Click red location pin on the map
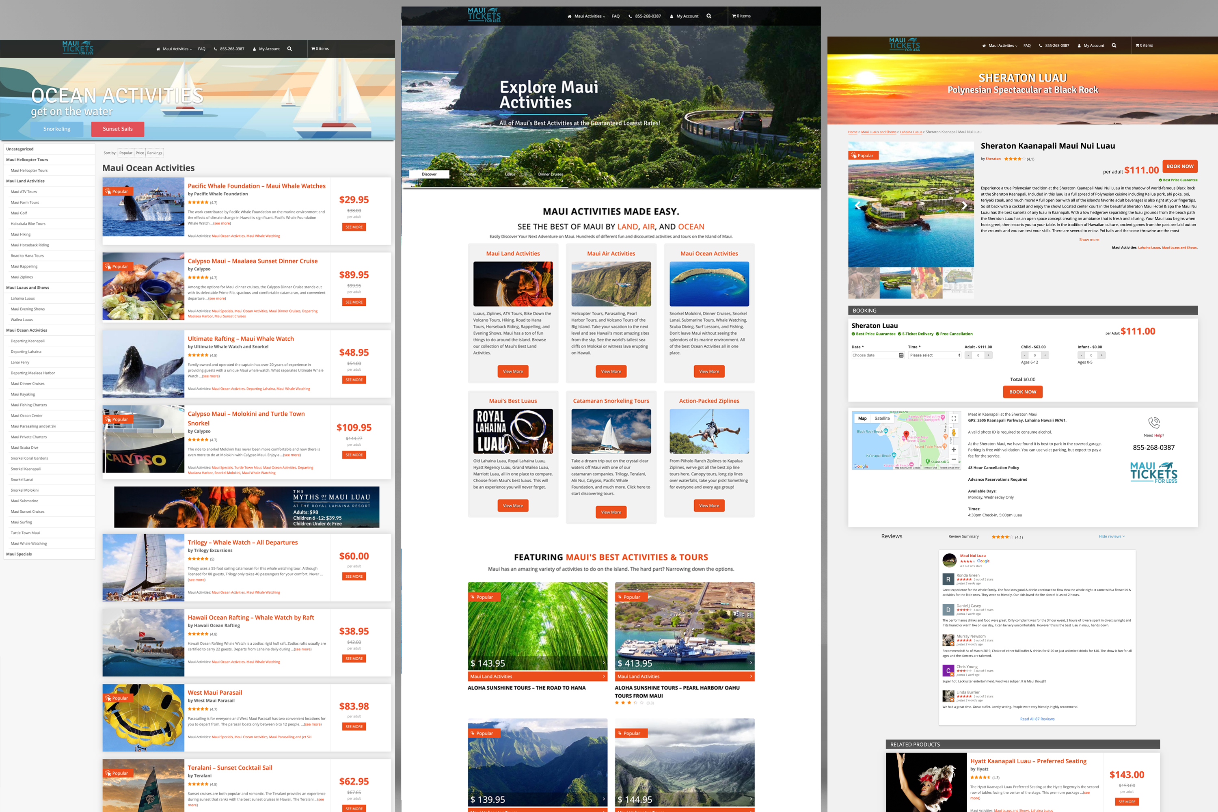Screen dimensions: 1218x812 (906, 436)
